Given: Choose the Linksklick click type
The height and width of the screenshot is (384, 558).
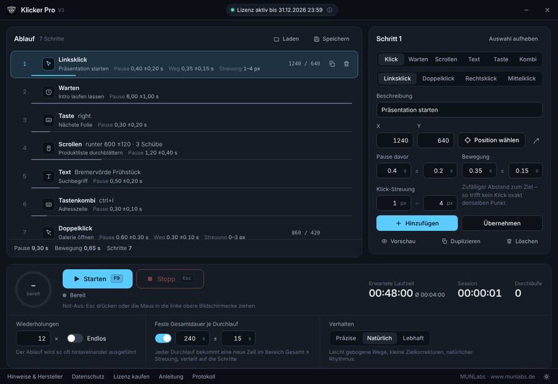Looking at the screenshot, I should (x=397, y=78).
